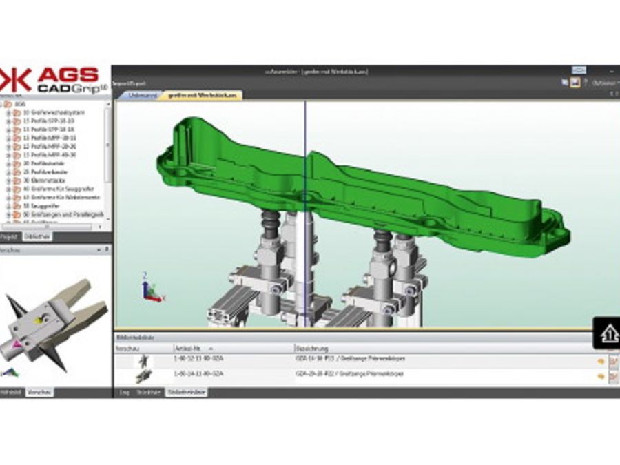Click the AGS CADGrip logo

pyautogui.click(x=55, y=81)
